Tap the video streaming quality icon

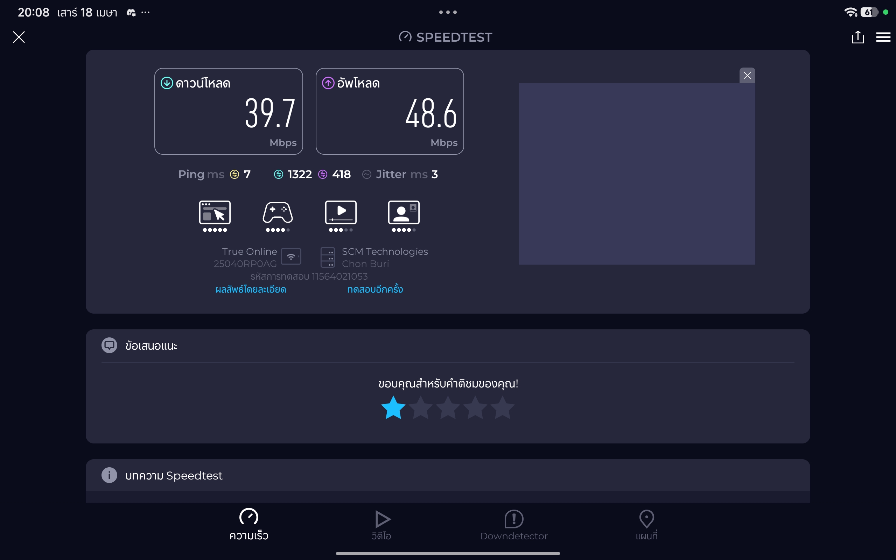coord(341,212)
